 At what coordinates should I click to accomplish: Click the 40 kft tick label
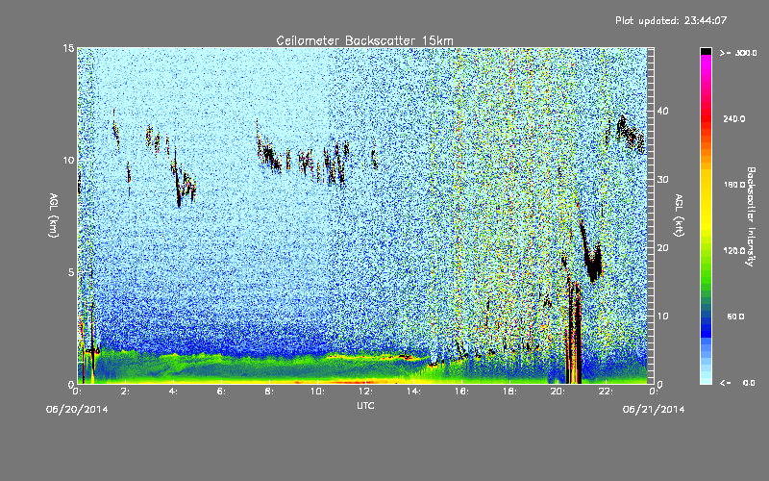click(662, 112)
